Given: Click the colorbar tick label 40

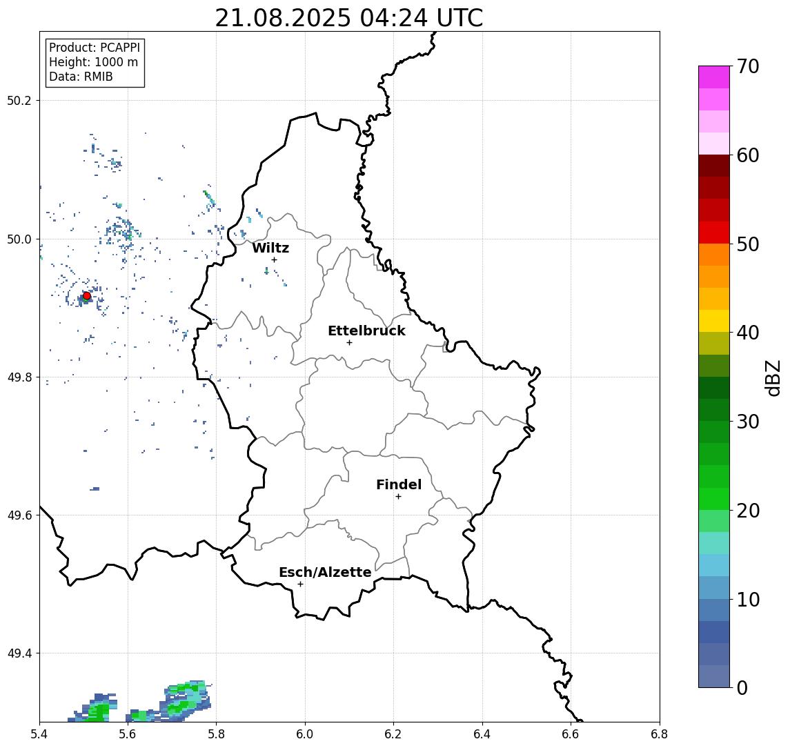Looking at the screenshot, I should (748, 333).
